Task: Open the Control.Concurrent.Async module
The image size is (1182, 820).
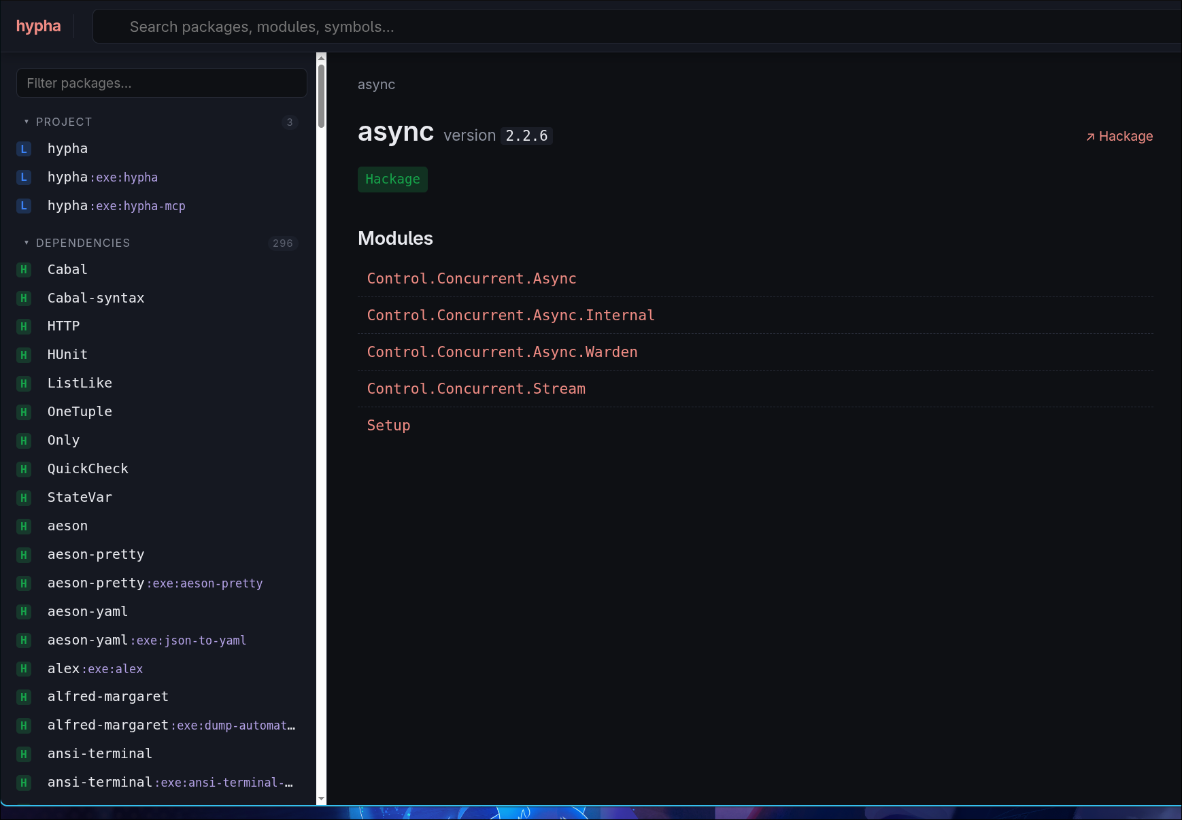Action: tap(471, 279)
